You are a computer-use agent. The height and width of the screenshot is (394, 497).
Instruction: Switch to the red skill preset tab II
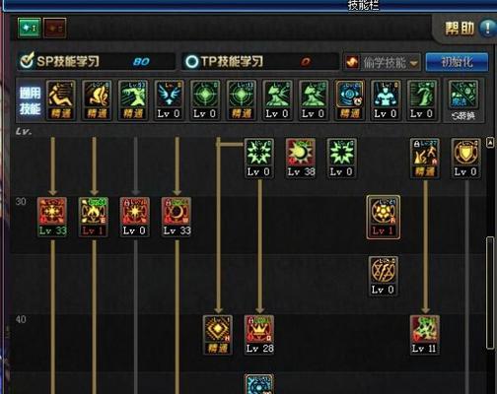tap(54, 29)
